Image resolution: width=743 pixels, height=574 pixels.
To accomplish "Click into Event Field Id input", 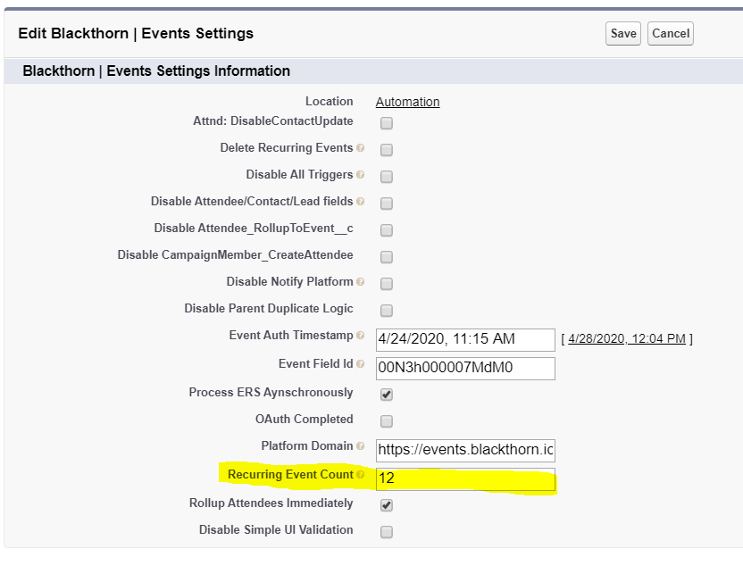I will [x=465, y=369].
